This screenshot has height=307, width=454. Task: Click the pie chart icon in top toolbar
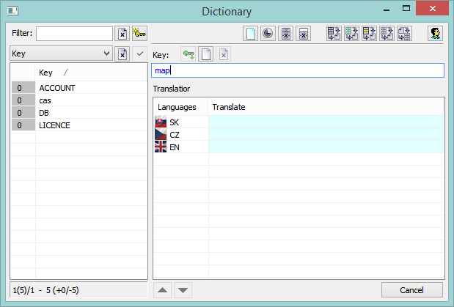[268, 34]
